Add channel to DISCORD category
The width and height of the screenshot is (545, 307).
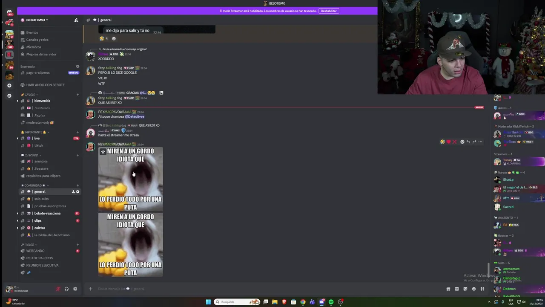[x=77, y=155]
